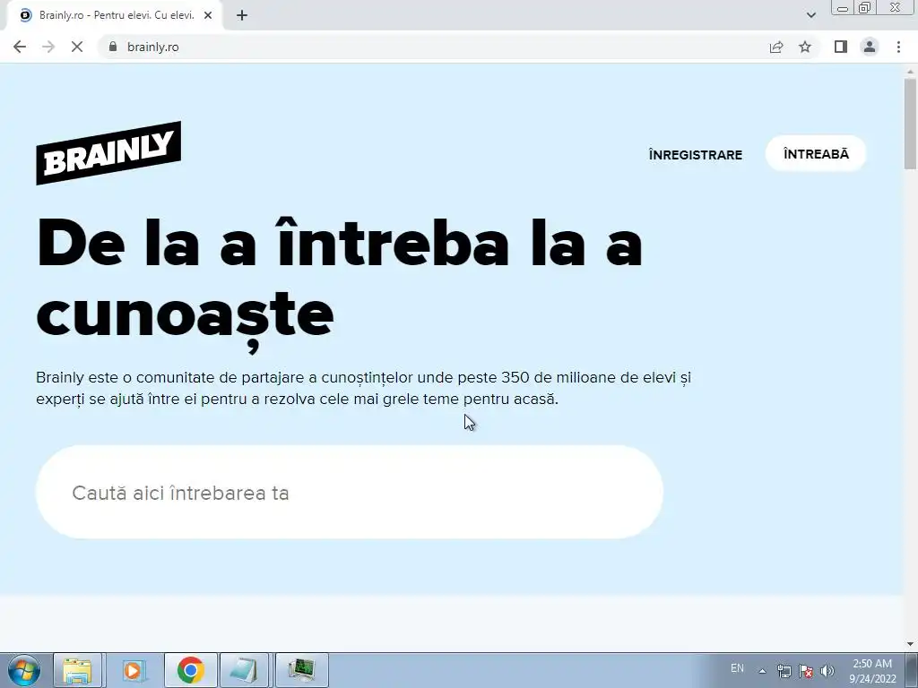Image resolution: width=918 pixels, height=688 pixels.
Task: Launch Windows Media Player from taskbar
Action: pyautogui.click(x=134, y=670)
